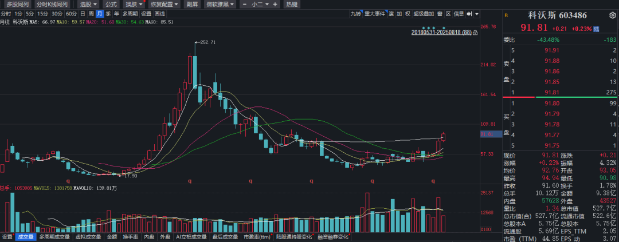Viewport: 619px width, 242px height.
Task: Expand the 恢复配置 dropdown menu
Action: 164,4
